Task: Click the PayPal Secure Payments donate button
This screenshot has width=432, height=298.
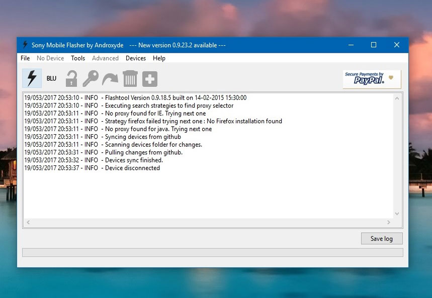Action: pyautogui.click(x=372, y=79)
